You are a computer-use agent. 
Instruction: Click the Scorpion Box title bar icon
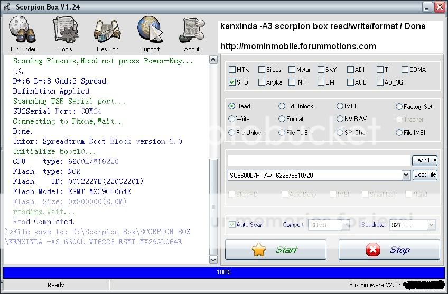pyautogui.click(x=7, y=7)
